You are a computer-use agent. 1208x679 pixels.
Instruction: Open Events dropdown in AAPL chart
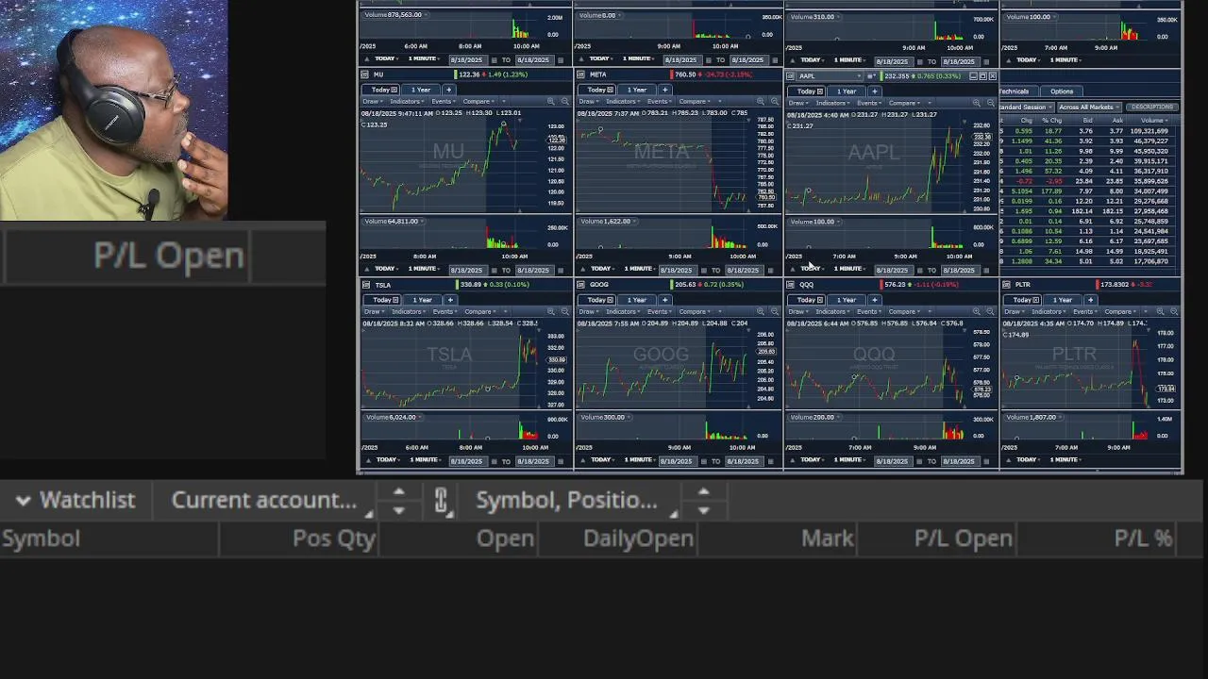click(870, 103)
